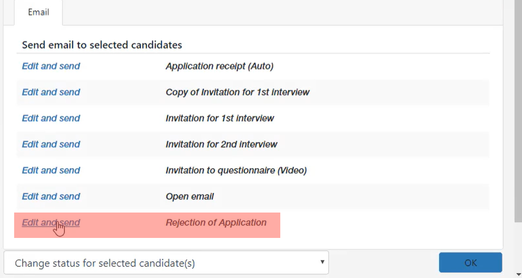Click the vertical scrollbar track on the right
Screen dimensions: 522x278
pyautogui.click(x=518, y=246)
